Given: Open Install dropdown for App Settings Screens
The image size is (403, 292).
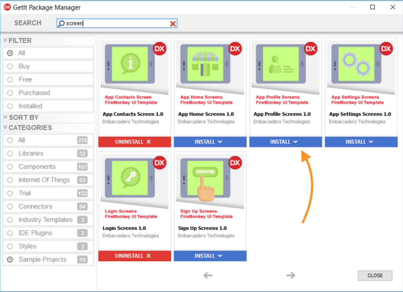Looking at the screenshot, I should (361, 142).
